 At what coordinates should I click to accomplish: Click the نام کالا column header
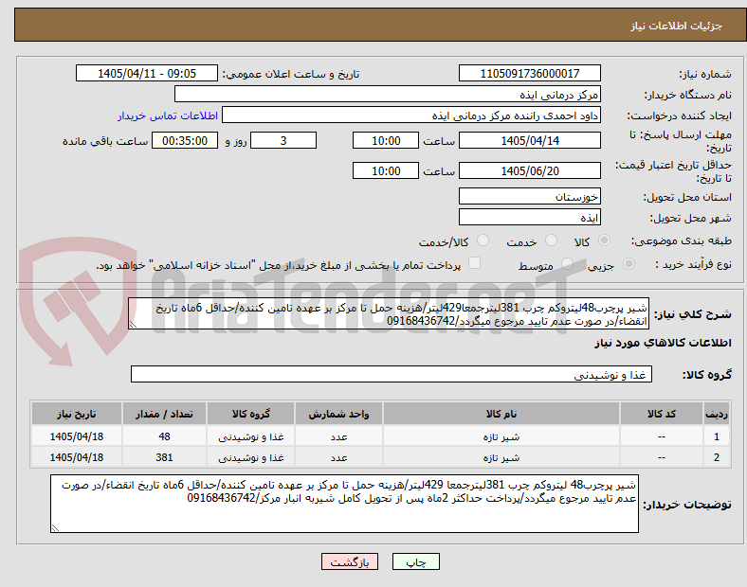point(501,414)
